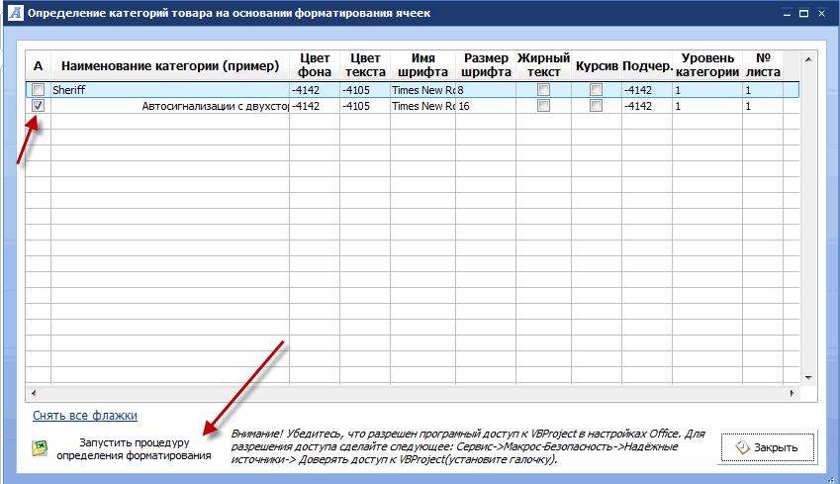
Task: Click the Цвет текста column header
Action: pos(365,65)
